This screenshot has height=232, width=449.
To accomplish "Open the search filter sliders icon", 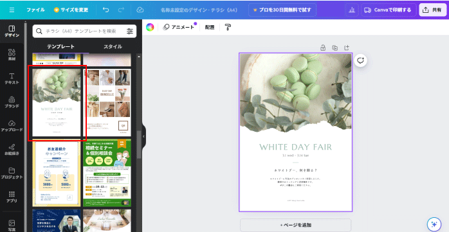I will [130, 31].
